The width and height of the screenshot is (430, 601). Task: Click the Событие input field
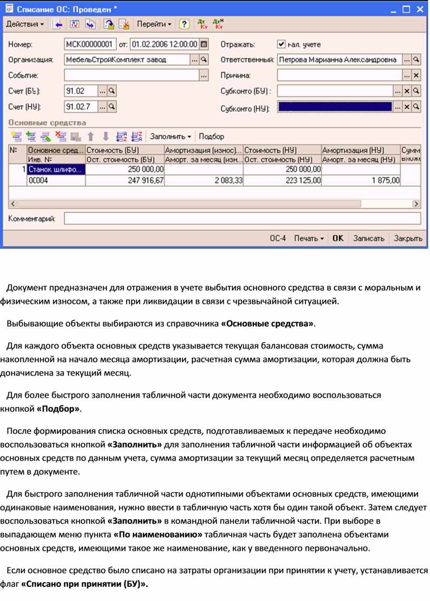click(132, 75)
